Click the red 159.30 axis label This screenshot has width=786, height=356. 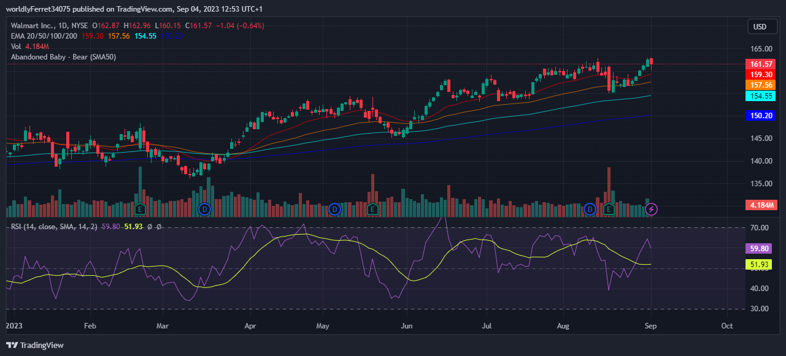click(761, 75)
